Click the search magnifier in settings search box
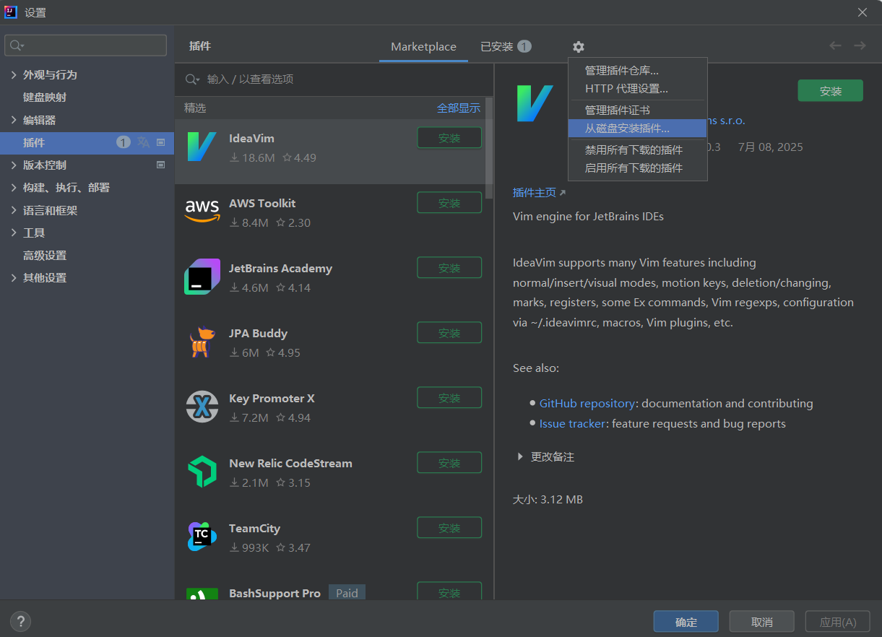 click(x=17, y=45)
